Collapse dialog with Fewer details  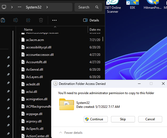tap(71, 133)
